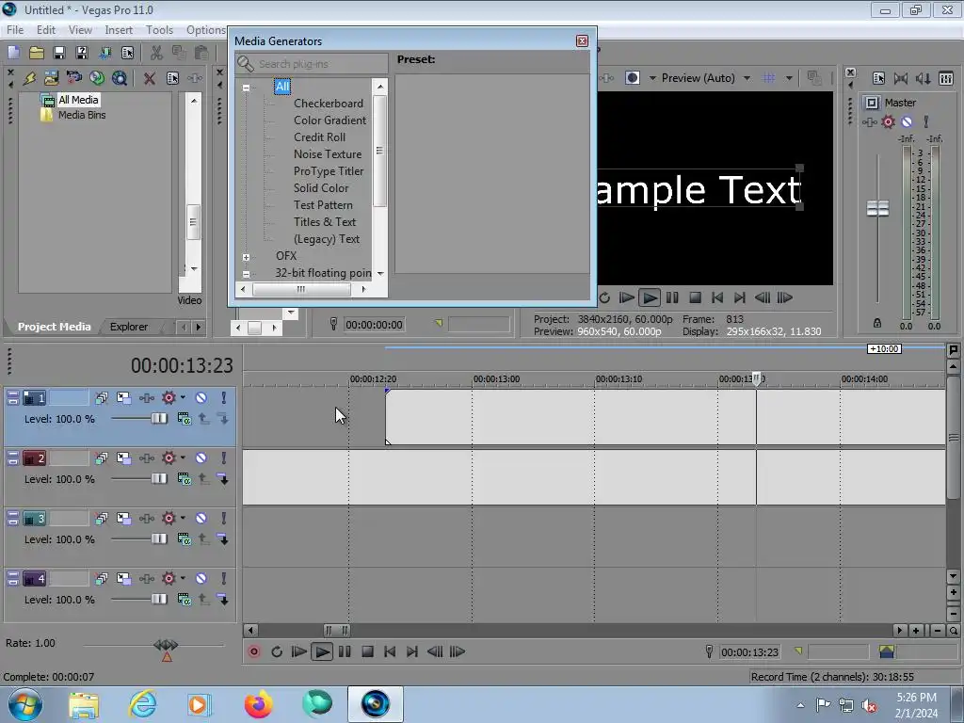Open the Preview (Auto) quality dropdown

pos(747,78)
